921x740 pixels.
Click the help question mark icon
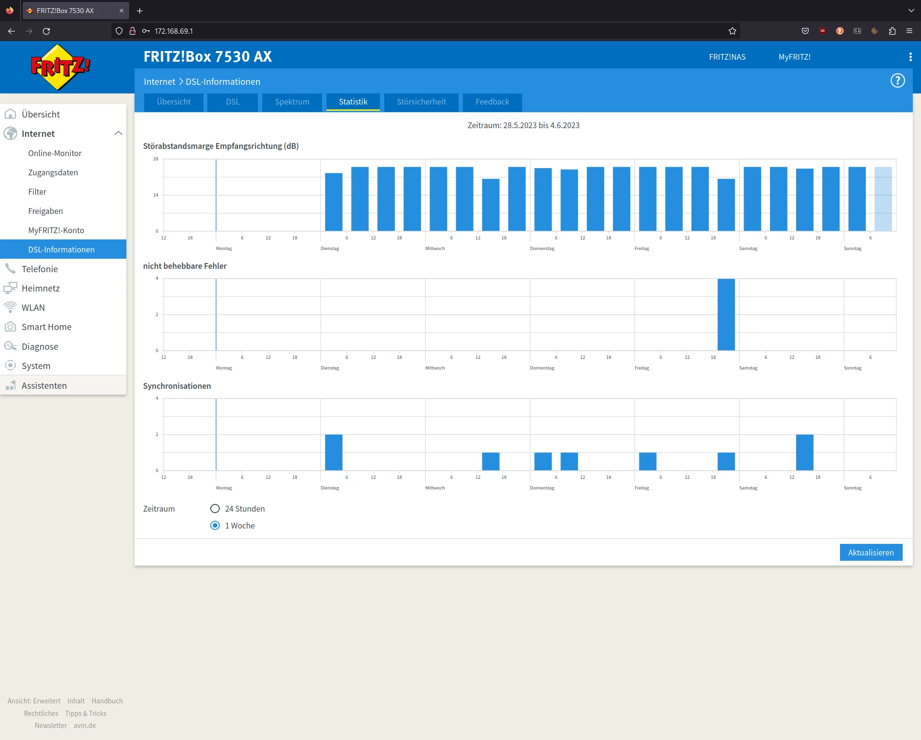[x=897, y=81]
